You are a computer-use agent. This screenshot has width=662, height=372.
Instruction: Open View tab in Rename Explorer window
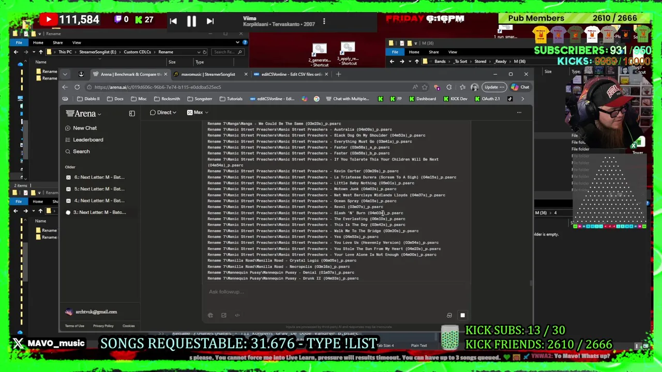(x=77, y=42)
